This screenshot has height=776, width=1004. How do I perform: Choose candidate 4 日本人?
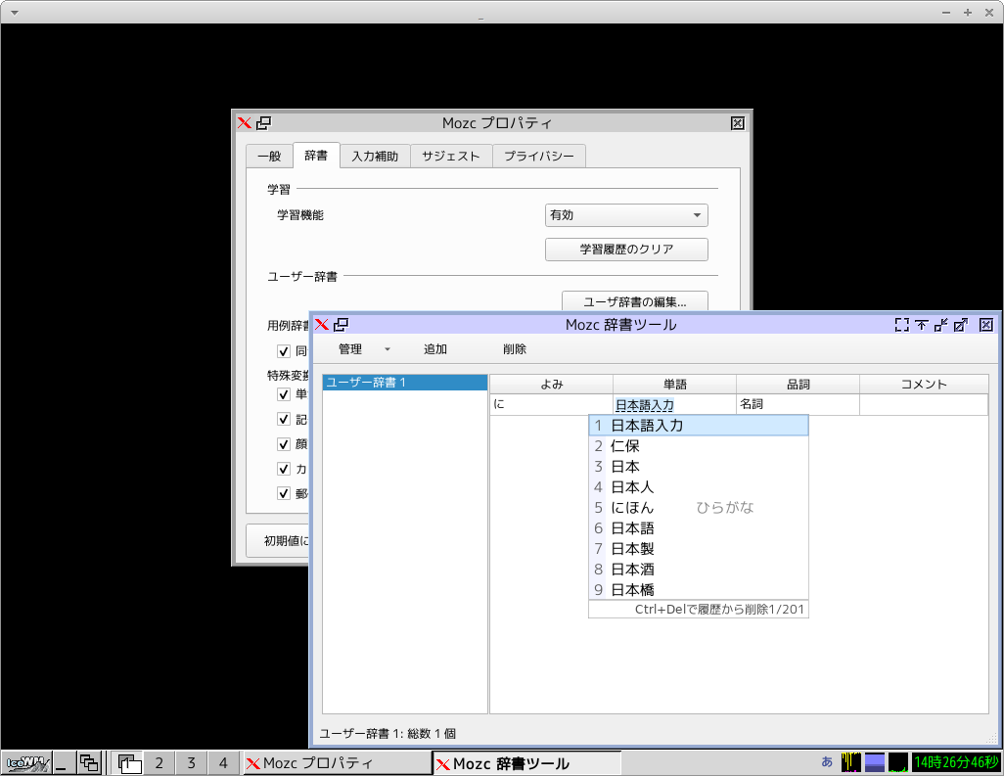tap(699, 487)
